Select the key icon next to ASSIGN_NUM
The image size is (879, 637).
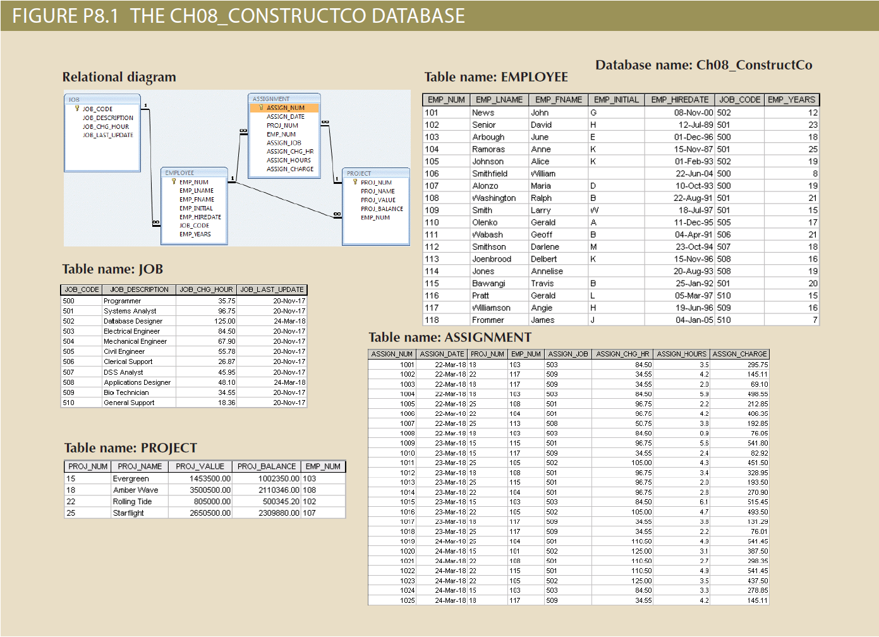[x=261, y=107]
